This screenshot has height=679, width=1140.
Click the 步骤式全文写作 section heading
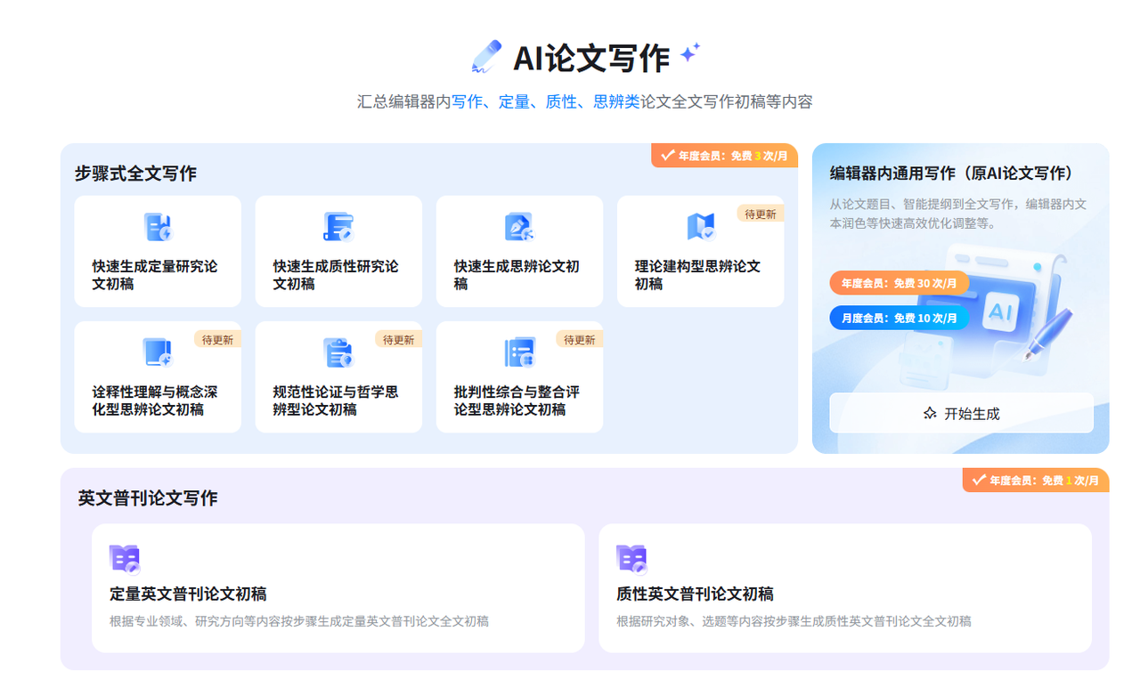(135, 174)
